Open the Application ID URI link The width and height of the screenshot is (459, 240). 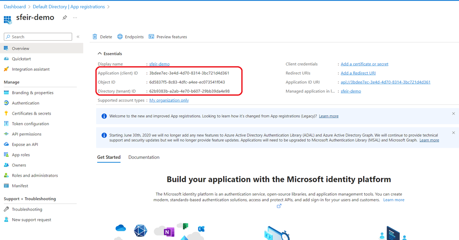tap(386, 82)
